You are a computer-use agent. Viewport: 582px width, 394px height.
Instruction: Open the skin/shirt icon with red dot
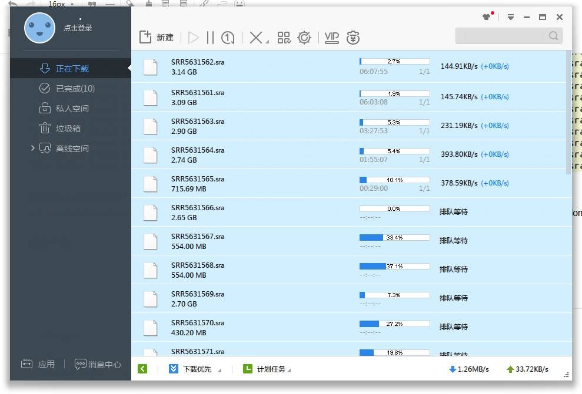point(488,16)
